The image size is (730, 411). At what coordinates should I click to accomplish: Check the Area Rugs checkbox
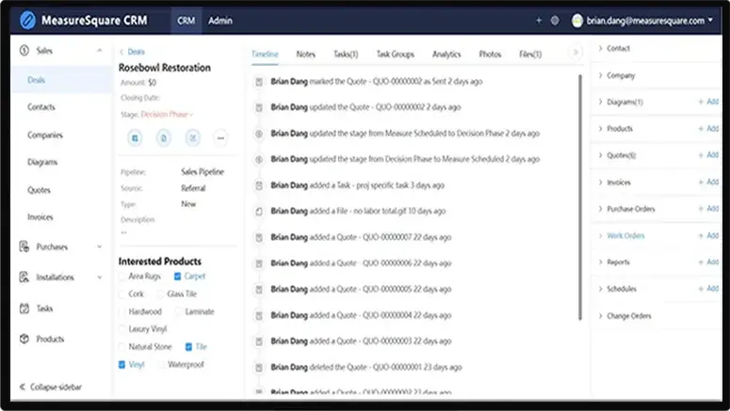122,277
